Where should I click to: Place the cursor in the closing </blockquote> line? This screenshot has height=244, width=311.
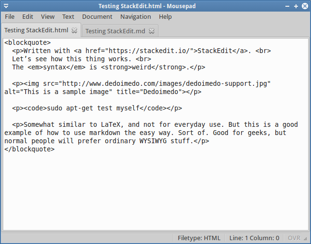click(x=29, y=149)
